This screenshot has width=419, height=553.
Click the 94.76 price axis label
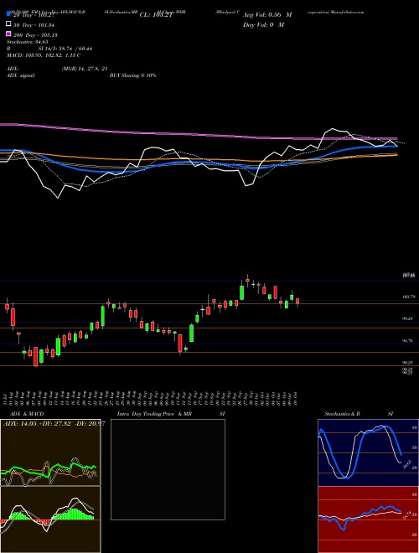coord(408,341)
